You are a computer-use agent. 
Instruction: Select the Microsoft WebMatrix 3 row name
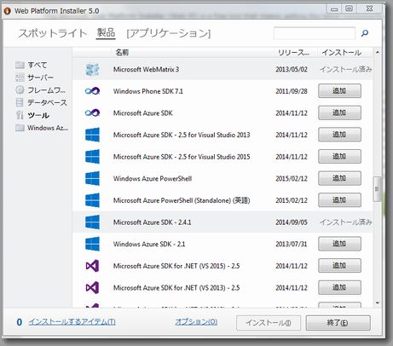pos(146,69)
